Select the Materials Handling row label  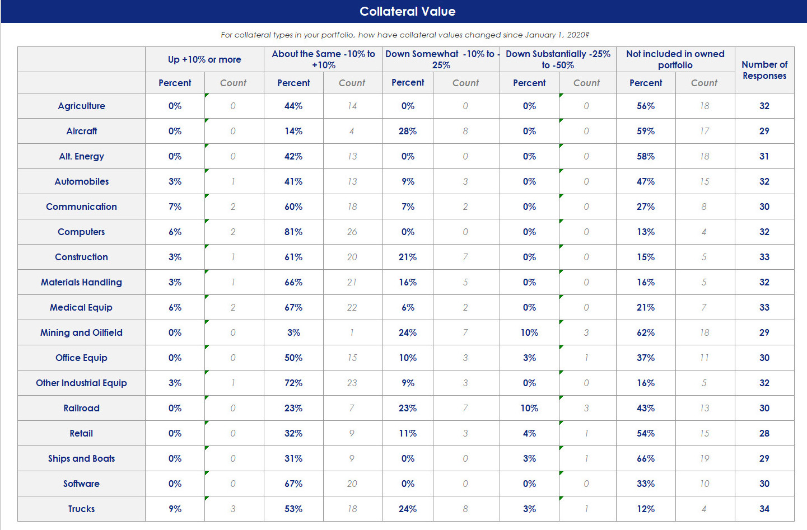click(81, 282)
